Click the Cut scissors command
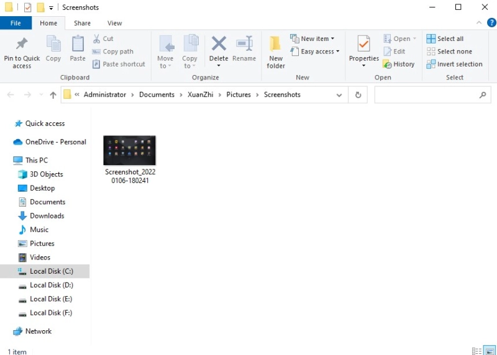This screenshot has width=497, height=355. 103,38
